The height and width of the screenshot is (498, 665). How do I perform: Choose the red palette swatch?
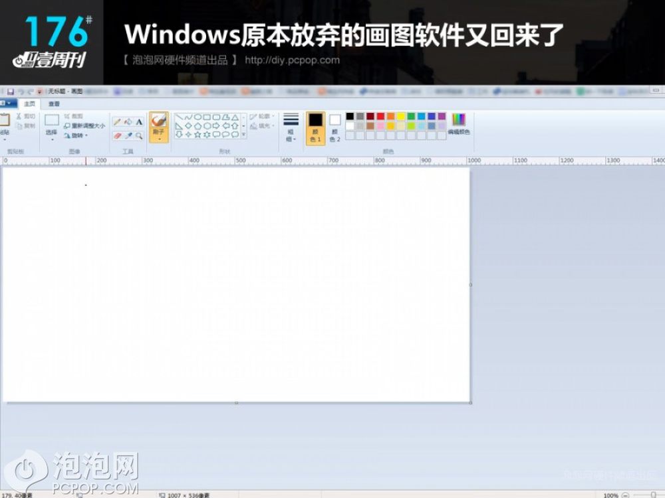(380, 116)
